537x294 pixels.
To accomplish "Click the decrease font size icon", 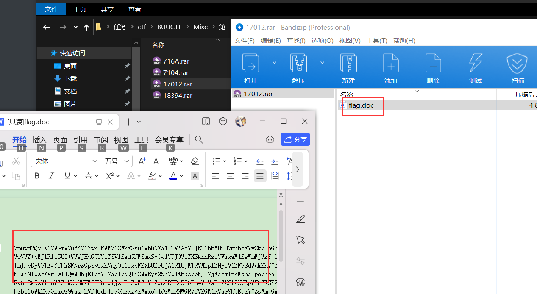I will [157, 161].
